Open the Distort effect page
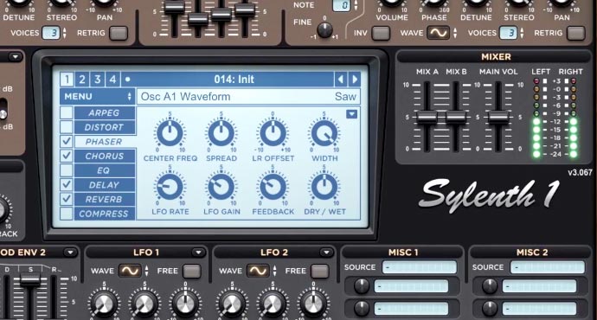The height and width of the screenshot is (320, 597). click(x=105, y=127)
